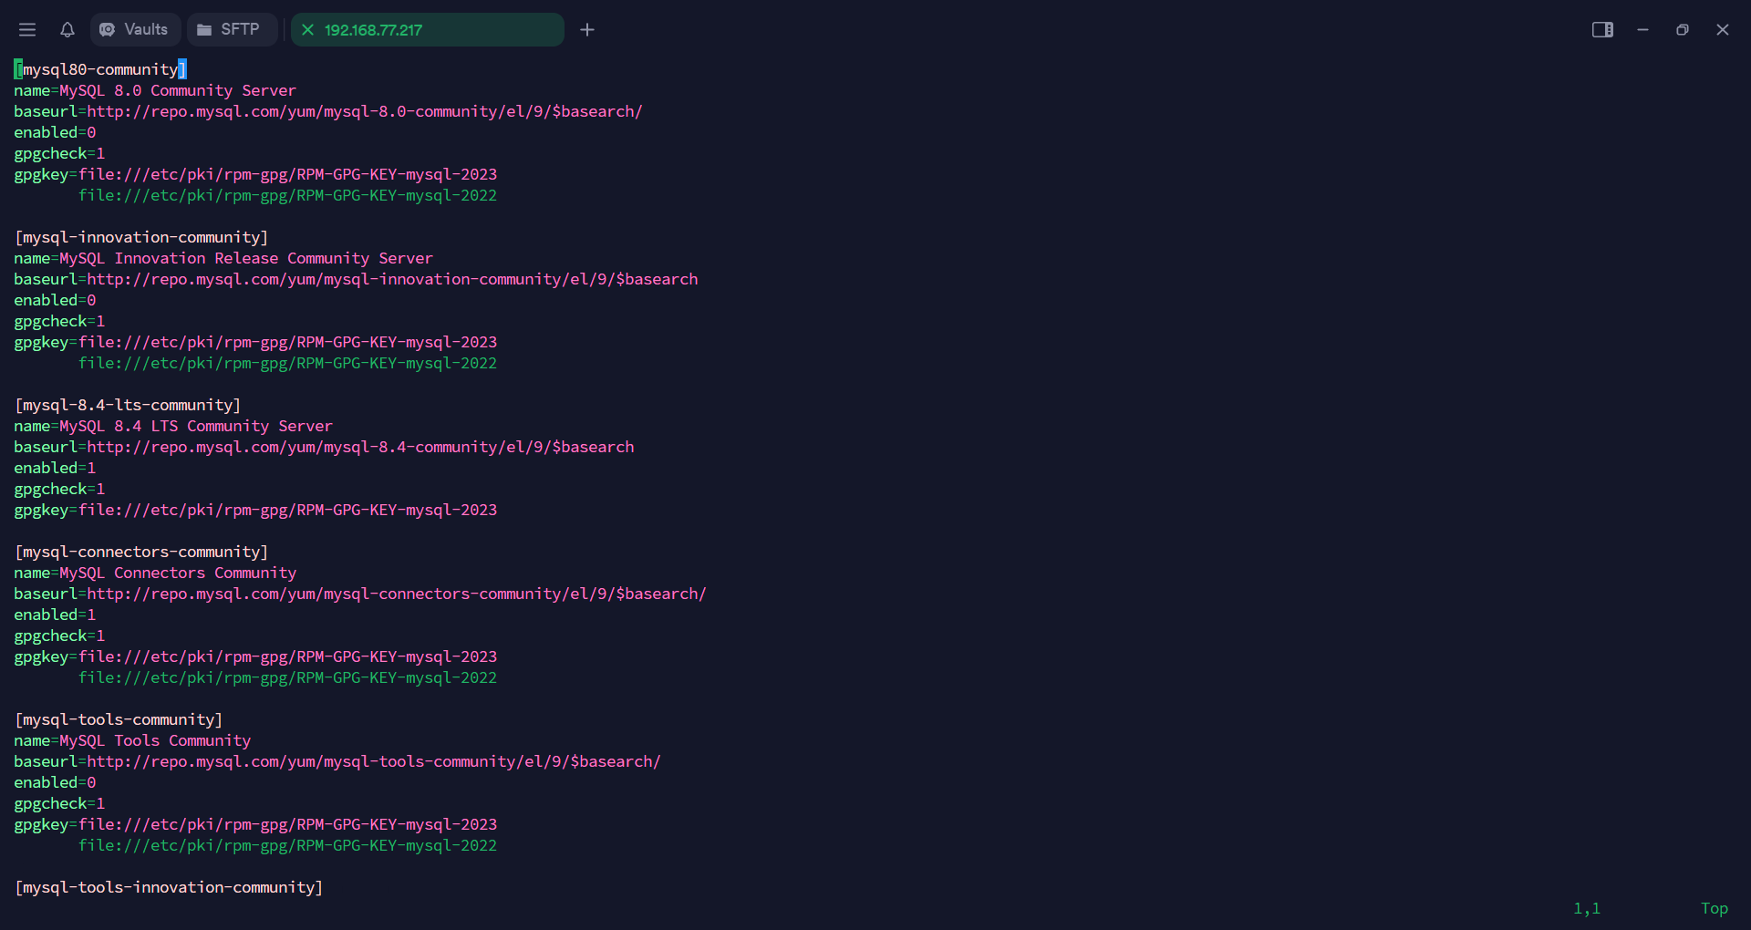Click the vault safe icon next to Vaults
Screen dimensions: 1751x930
(x=108, y=29)
